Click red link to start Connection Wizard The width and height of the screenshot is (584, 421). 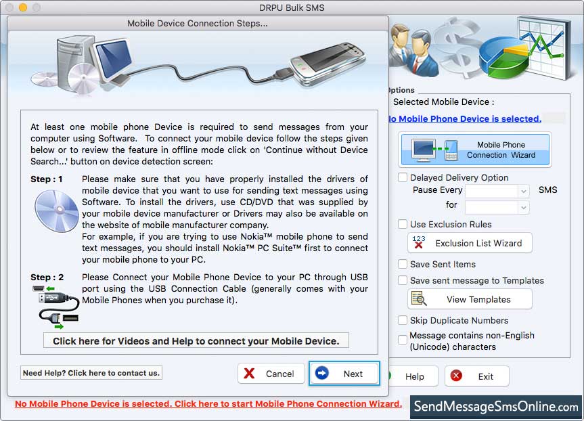(208, 404)
